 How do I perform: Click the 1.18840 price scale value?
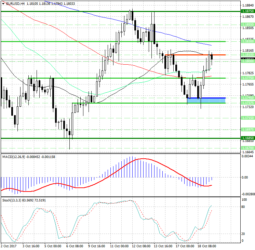point(248,5)
